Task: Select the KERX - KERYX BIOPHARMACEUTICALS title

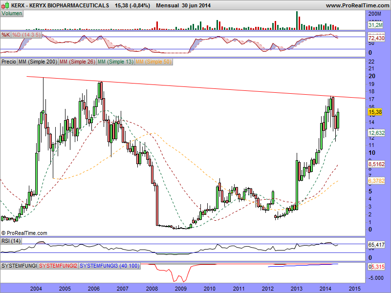Action: tap(60, 5)
